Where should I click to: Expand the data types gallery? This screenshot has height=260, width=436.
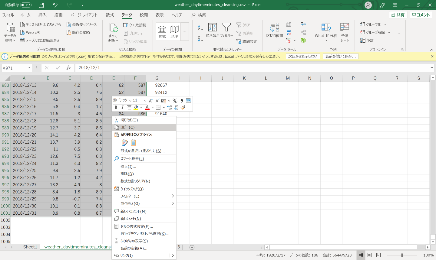pos(184,32)
